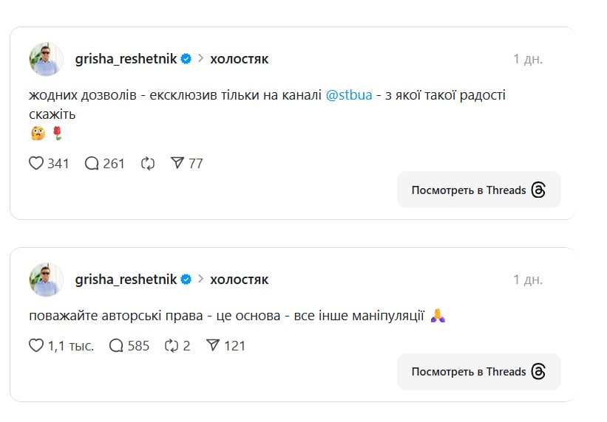
Task: Repost the first post
Action: [x=148, y=163]
